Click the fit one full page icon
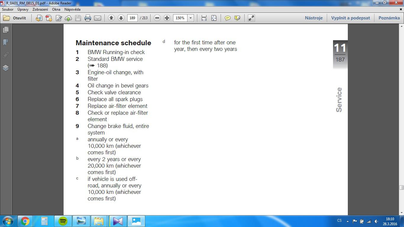Screen dimensions: 404x227 (214, 18)
